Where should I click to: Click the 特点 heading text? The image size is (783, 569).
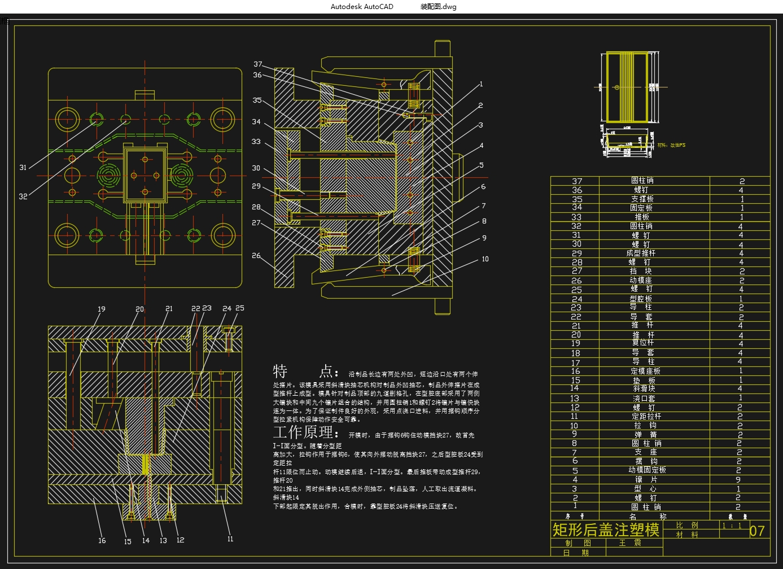point(305,371)
